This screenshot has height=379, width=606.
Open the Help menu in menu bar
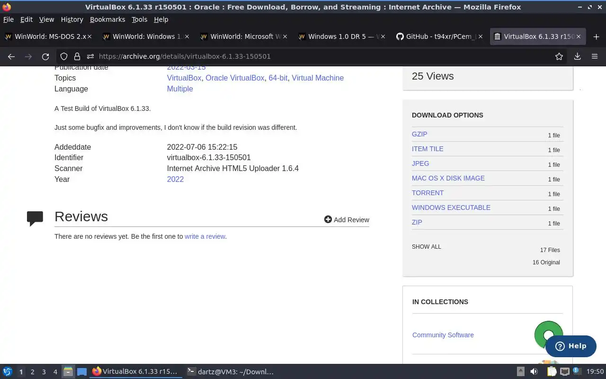point(161,19)
